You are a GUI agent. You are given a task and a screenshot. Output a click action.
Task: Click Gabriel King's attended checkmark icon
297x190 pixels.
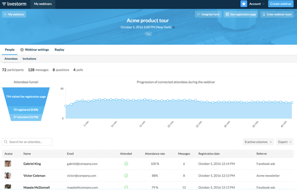coord(126,164)
